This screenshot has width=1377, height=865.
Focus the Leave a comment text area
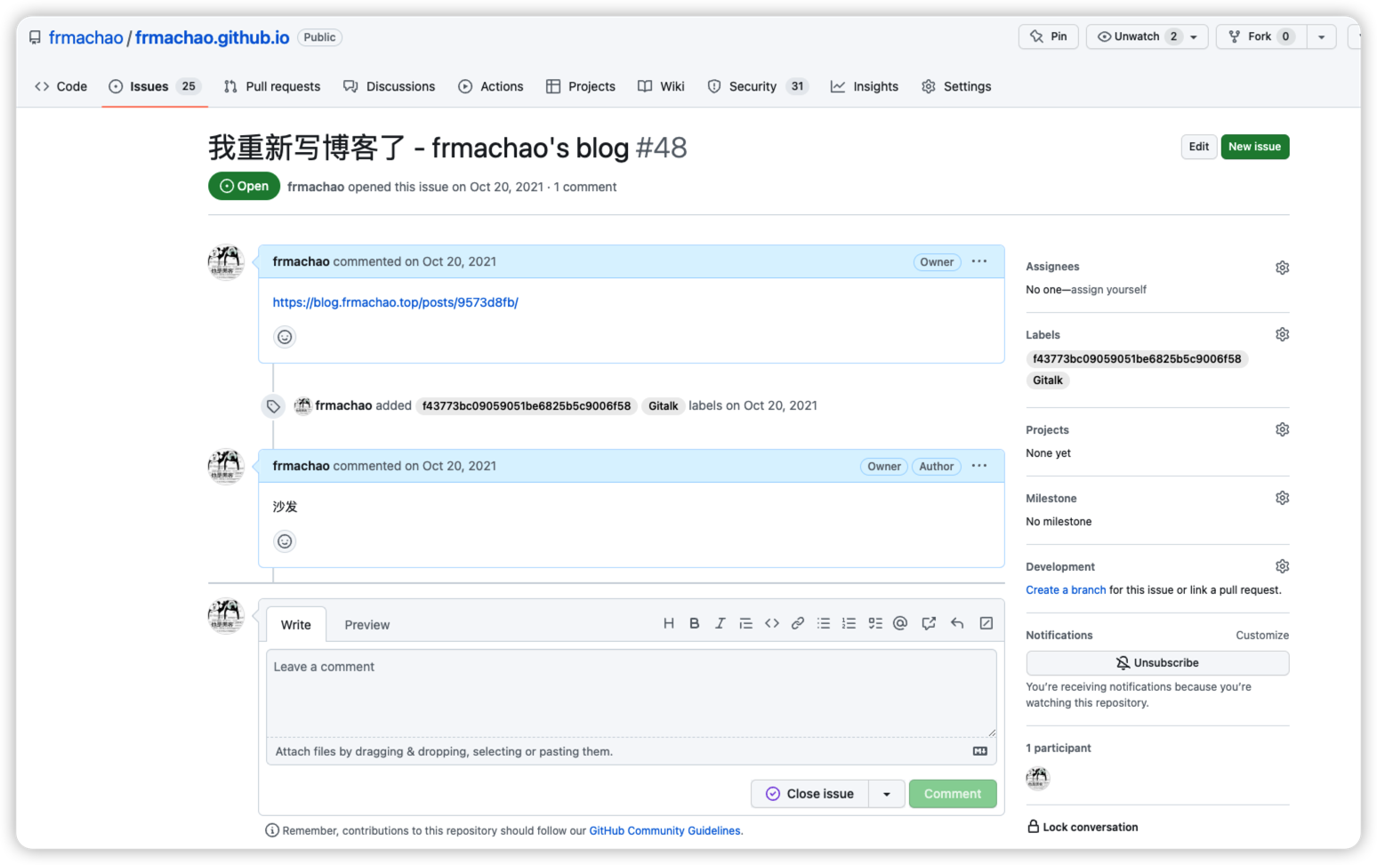pyautogui.click(x=631, y=693)
